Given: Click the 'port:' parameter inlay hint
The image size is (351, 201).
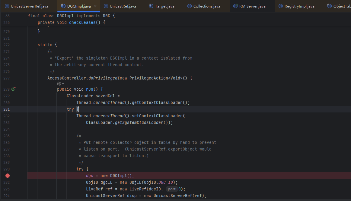Looking at the screenshot, I should tap(172, 189).
